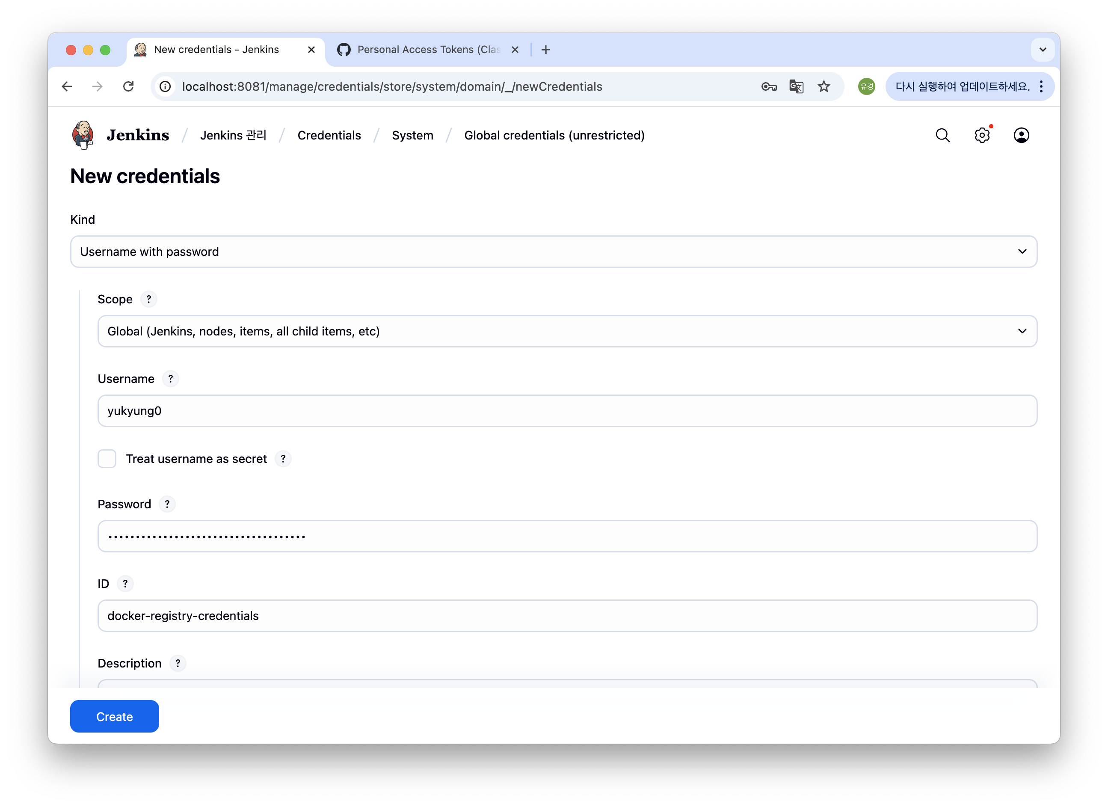Expand the Scope dropdown
This screenshot has height=807, width=1108.
coord(567,331)
